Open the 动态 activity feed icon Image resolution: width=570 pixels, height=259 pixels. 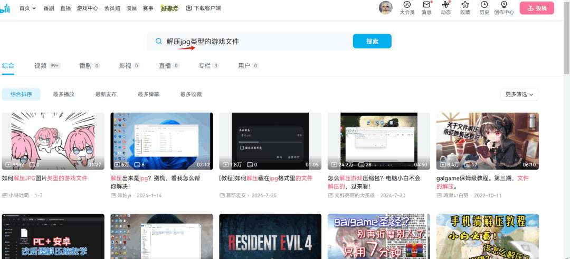tap(445, 5)
